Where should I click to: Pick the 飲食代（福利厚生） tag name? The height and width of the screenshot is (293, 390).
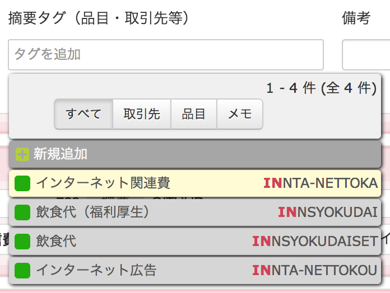tap(93, 212)
